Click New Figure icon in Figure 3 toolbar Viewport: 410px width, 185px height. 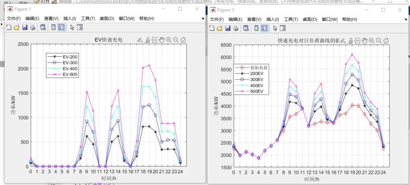[x=211, y=28]
